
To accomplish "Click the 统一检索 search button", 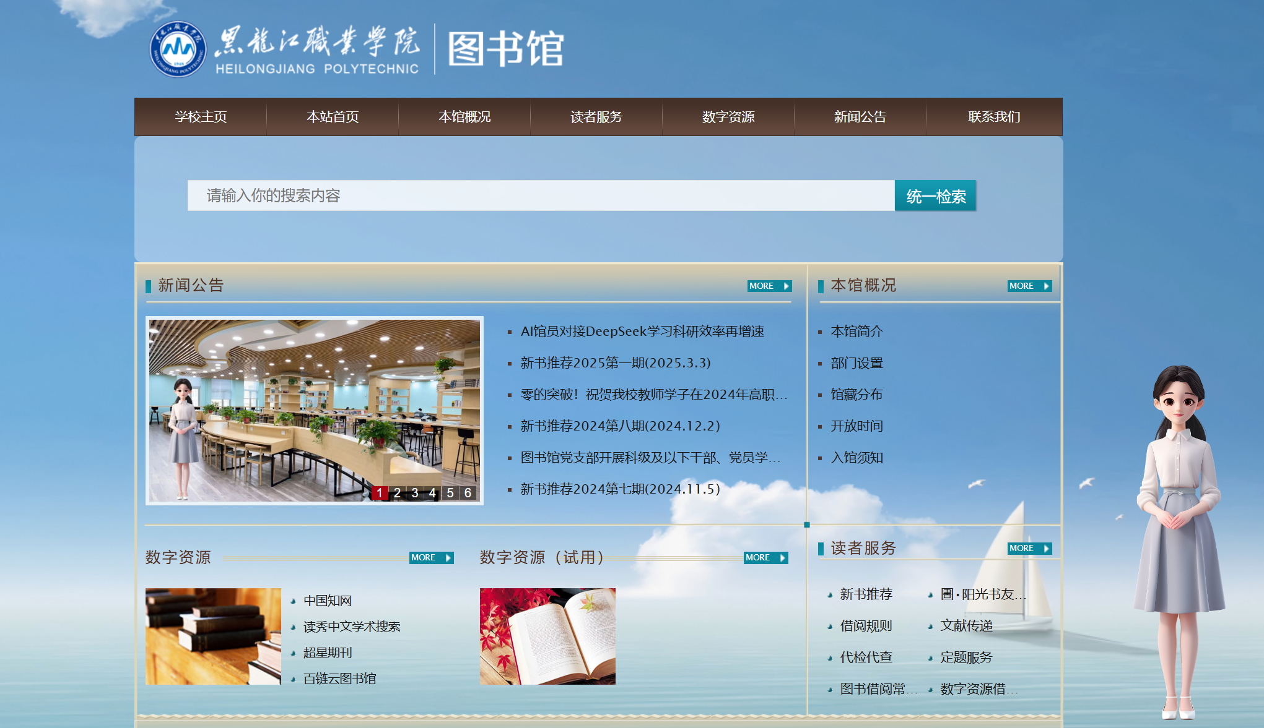I will 935,196.
